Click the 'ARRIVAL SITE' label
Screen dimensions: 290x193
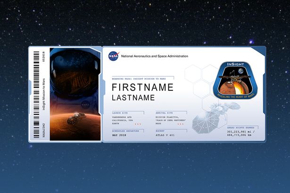coord(164,113)
